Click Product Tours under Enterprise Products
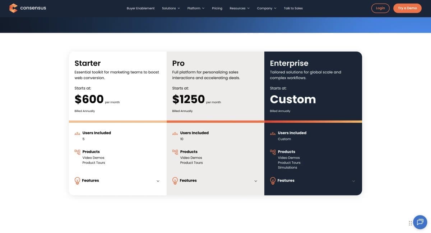Screen dimensions: 431x233 [x=289, y=163]
